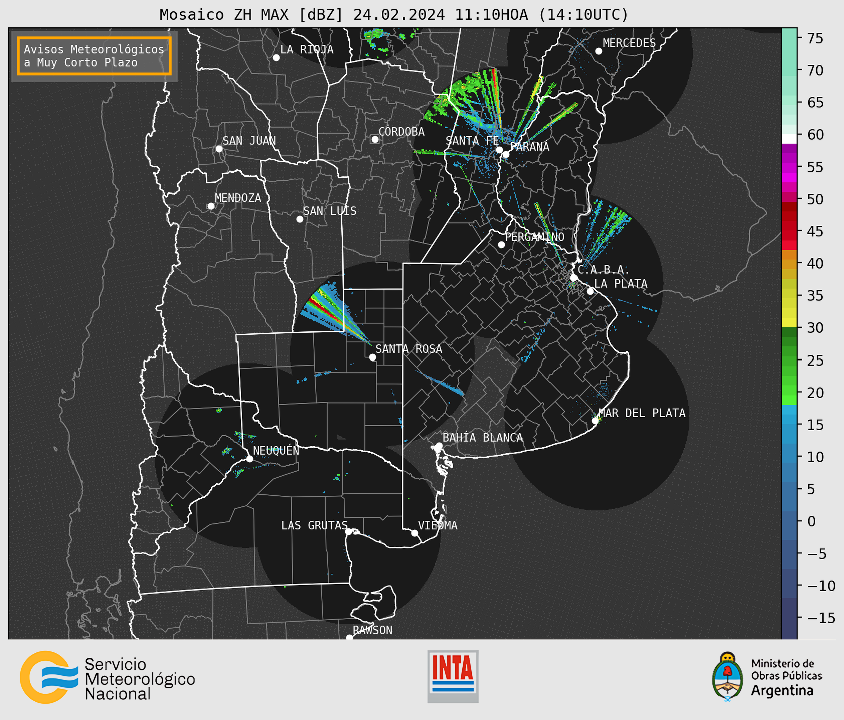Click the MAR DEL PLATA label text

tap(642, 413)
